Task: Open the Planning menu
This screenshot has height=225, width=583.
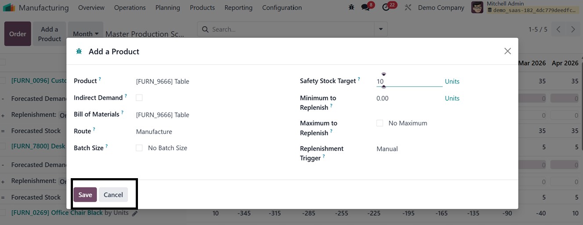Action: point(167,7)
